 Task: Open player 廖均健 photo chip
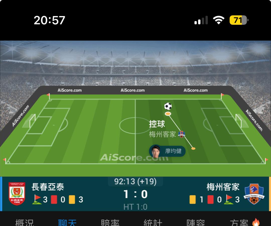click(167, 151)
